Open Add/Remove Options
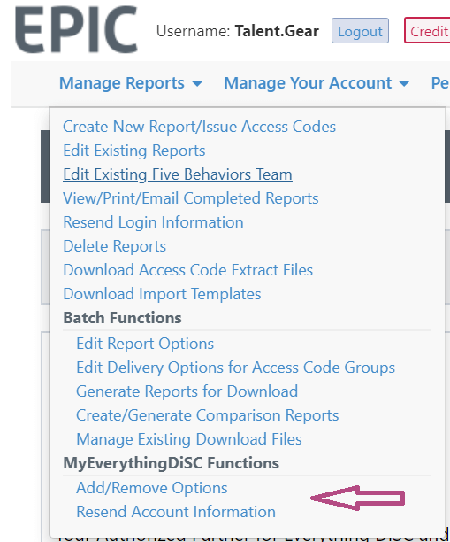The width and height of the screenshot is (450, 542). click(x=151, y=488)
